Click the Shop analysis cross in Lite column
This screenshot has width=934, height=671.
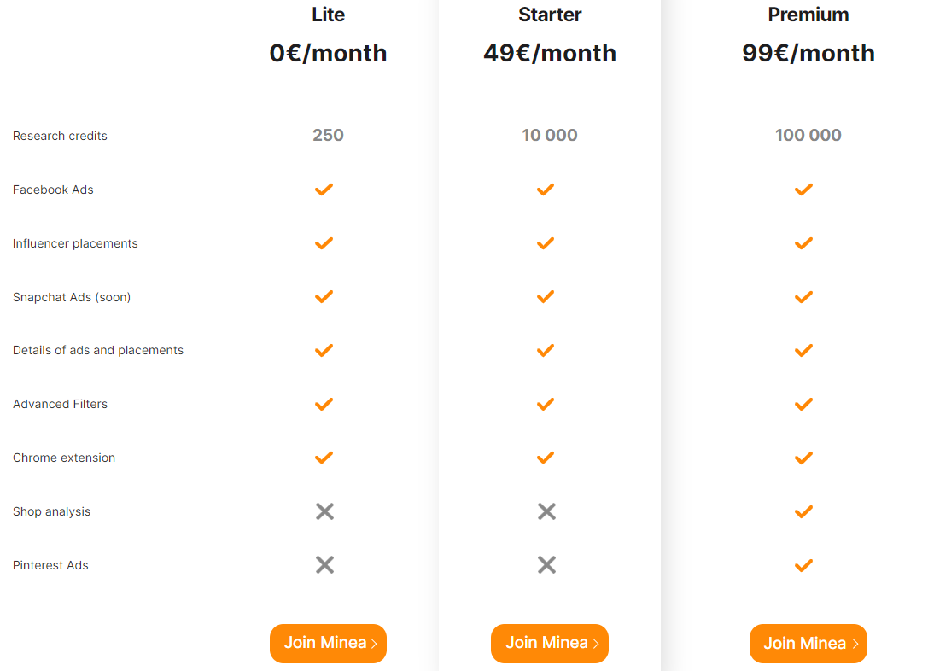click(324, 511)
